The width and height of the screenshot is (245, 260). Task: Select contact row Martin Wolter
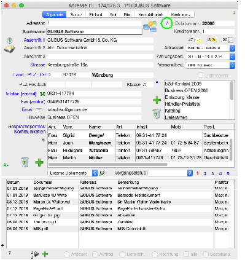click(139, 158)
